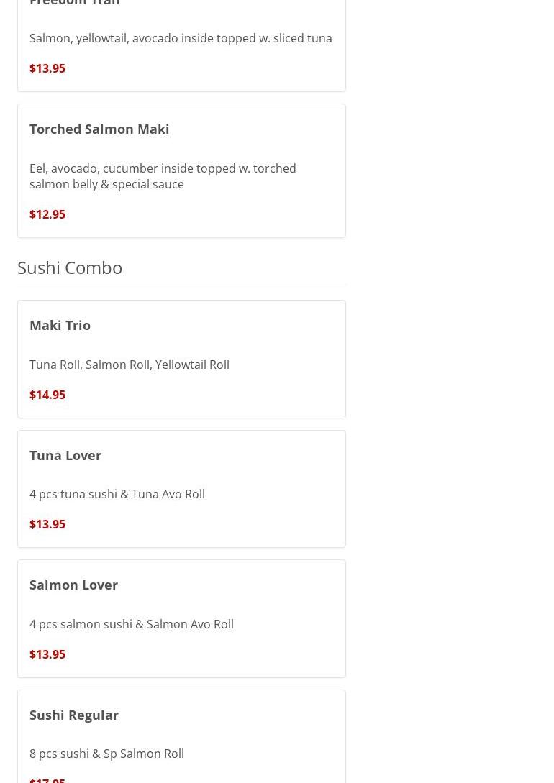Click the Maki Trio $14.95 price
The image size is (554, 783).
(x=47, y=395)
